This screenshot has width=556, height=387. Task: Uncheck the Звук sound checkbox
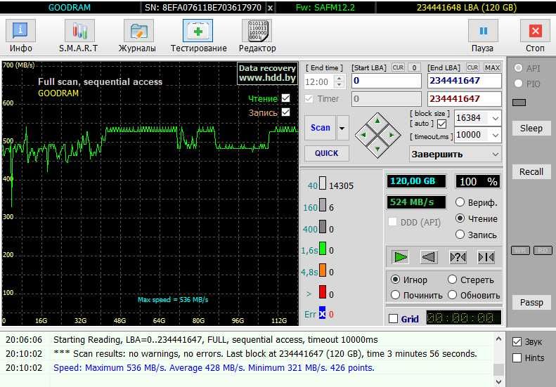pos(517,342)
